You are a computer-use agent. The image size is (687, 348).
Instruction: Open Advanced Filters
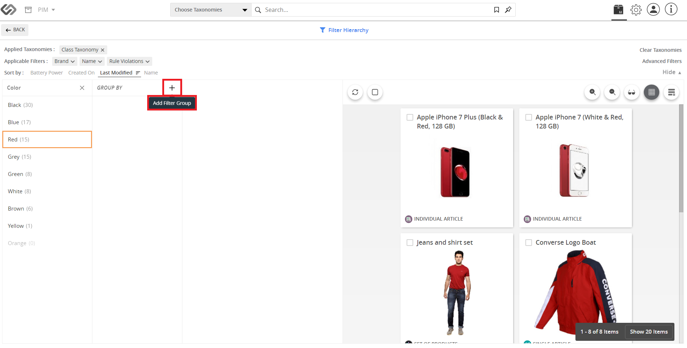pyautogui.click(x=662, y=61)
